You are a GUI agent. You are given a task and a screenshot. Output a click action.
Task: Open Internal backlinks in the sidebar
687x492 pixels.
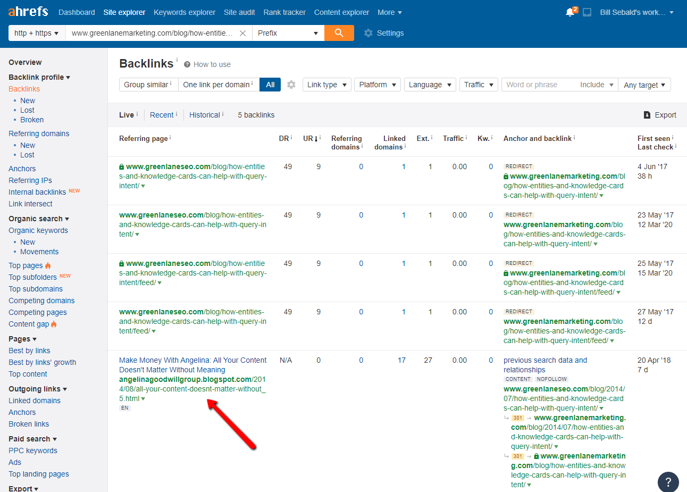pos(37,192)
